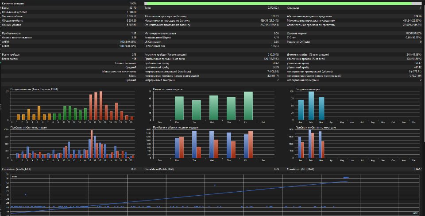This screenshot has width=425, height=216.
Task: Click chart title 'Входы по месяцам'
Action: coord(307,89)
